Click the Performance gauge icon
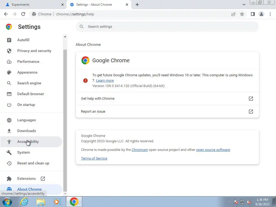The height and width of the screenshot is (207, 276). tap(9, 62)
